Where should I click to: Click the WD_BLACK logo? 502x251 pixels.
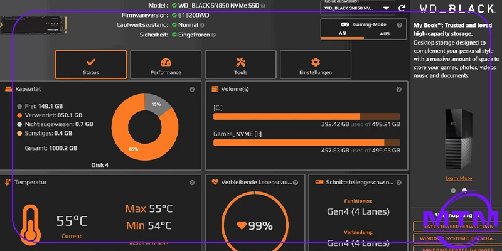point(457,9)
